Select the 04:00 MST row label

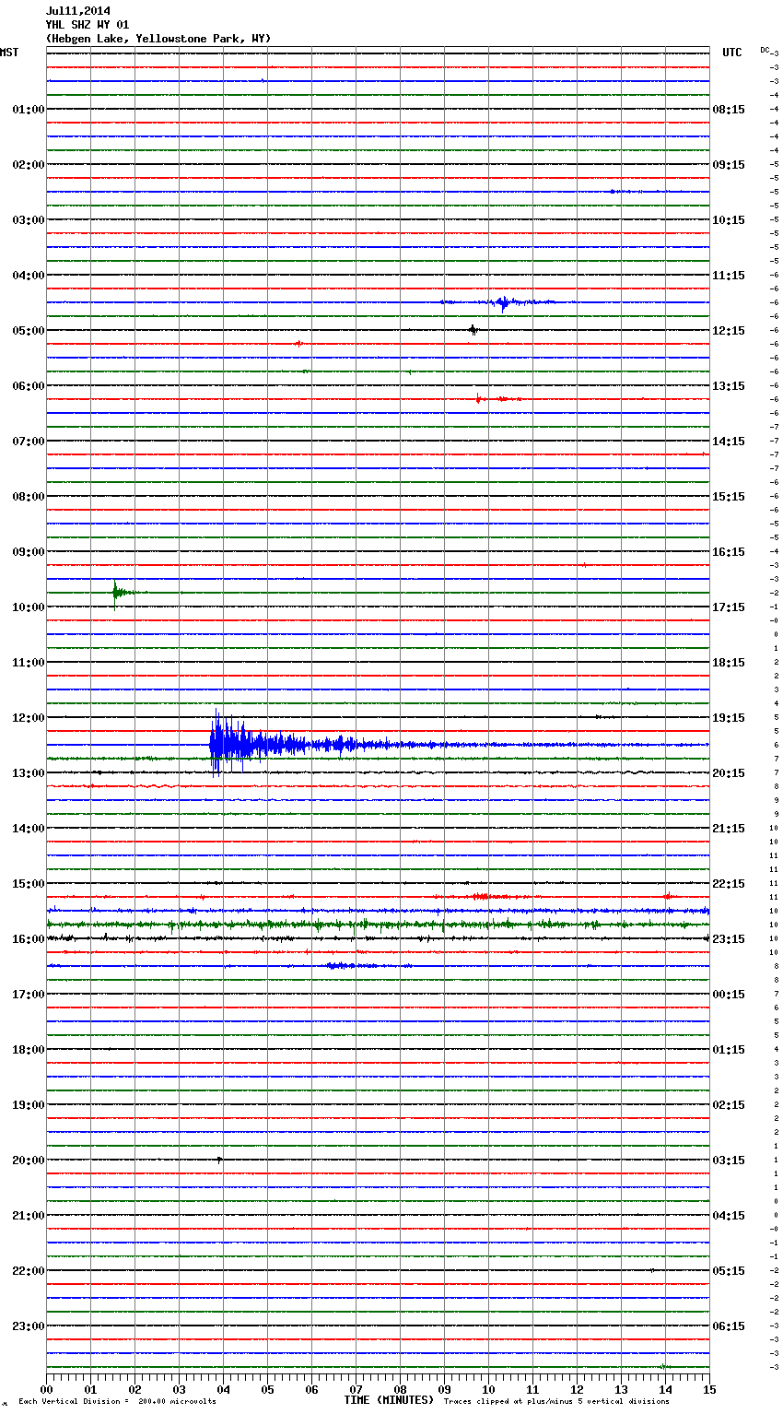coord(28,276)
